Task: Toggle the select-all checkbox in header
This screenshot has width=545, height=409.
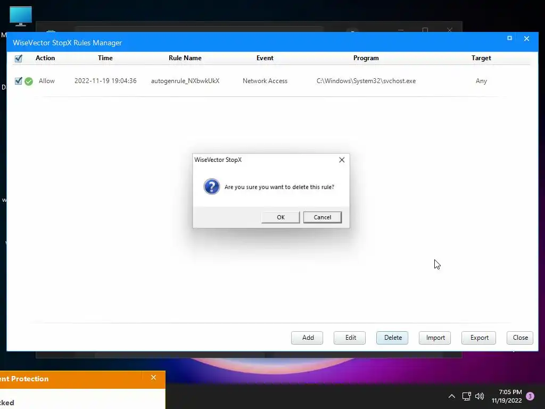Action: [19, 59]
